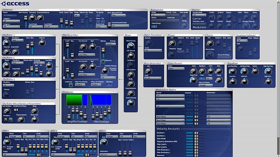This screenshot has width=280, height=157.
Task: Open the Control Smooth Mode dropdown
Action: pos(120,26)
